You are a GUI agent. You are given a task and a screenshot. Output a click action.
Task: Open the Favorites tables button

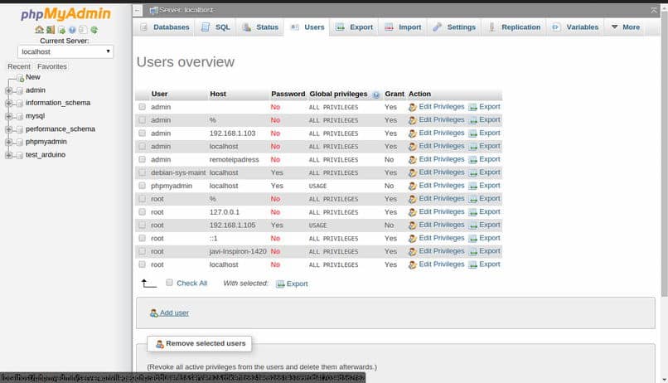pyautogui.click(x=52, y=66)
